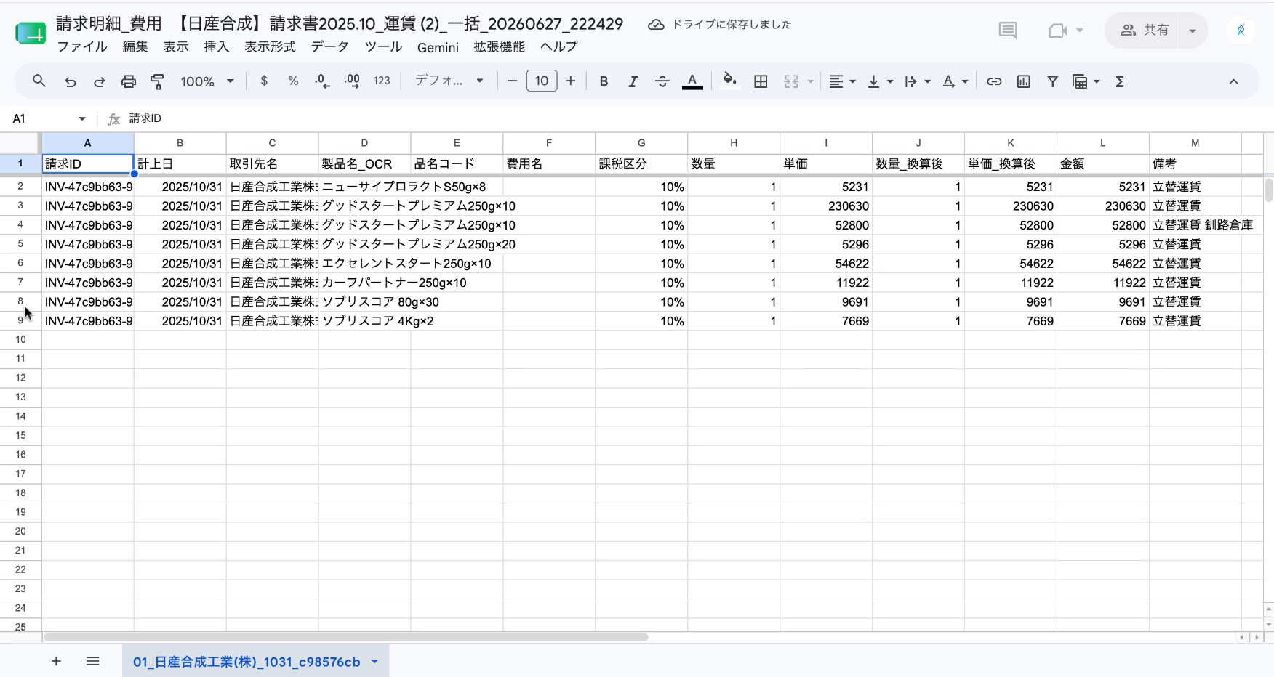Open the 表示 menu
Image resolution: width=1274 pixels, height=677 pixels.
(175, 46)
